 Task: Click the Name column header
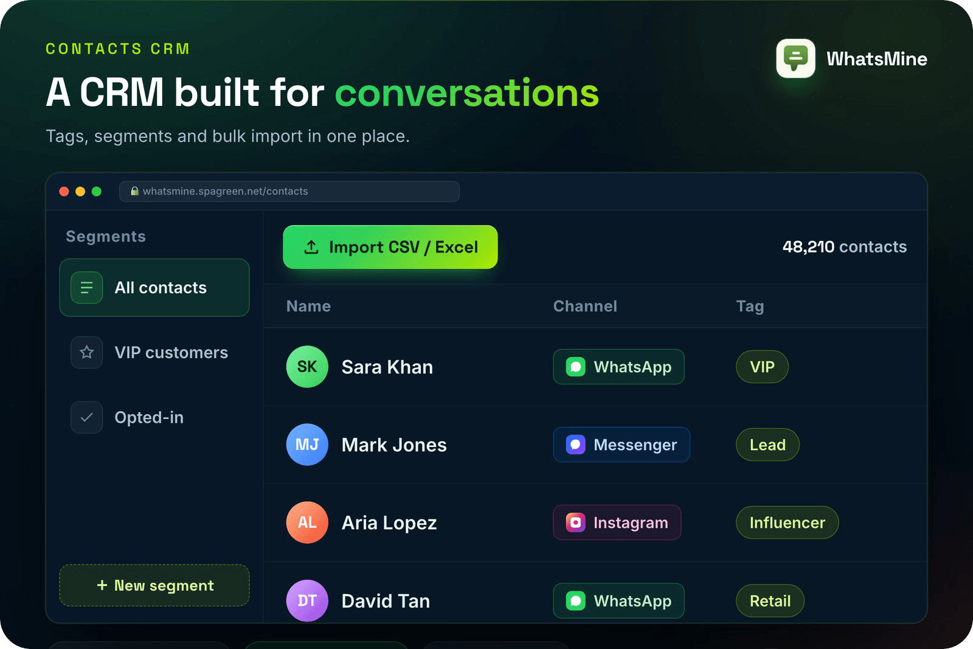click(x=309, y=306)
